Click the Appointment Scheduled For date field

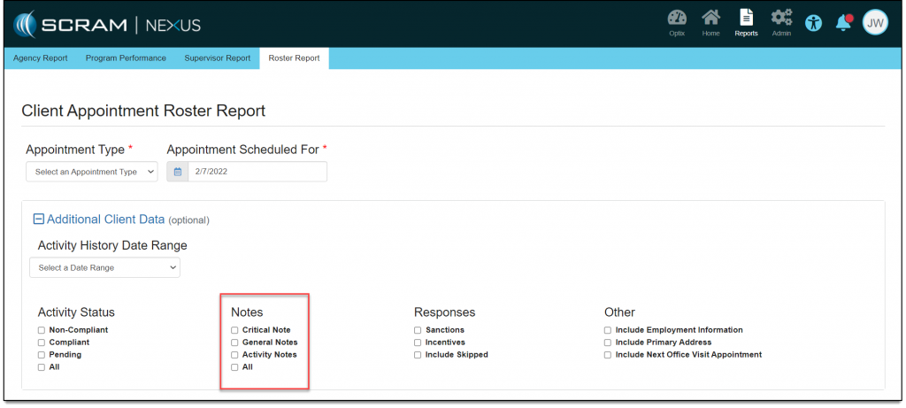coord(257,172)
